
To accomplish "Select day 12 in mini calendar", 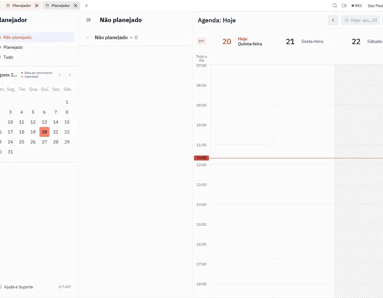I will [33, 122].
